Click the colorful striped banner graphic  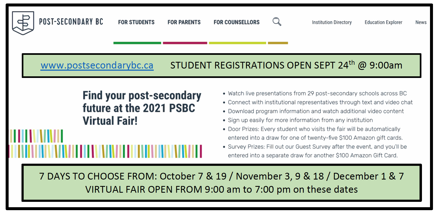pyautogui.click(x=105, y=151)
